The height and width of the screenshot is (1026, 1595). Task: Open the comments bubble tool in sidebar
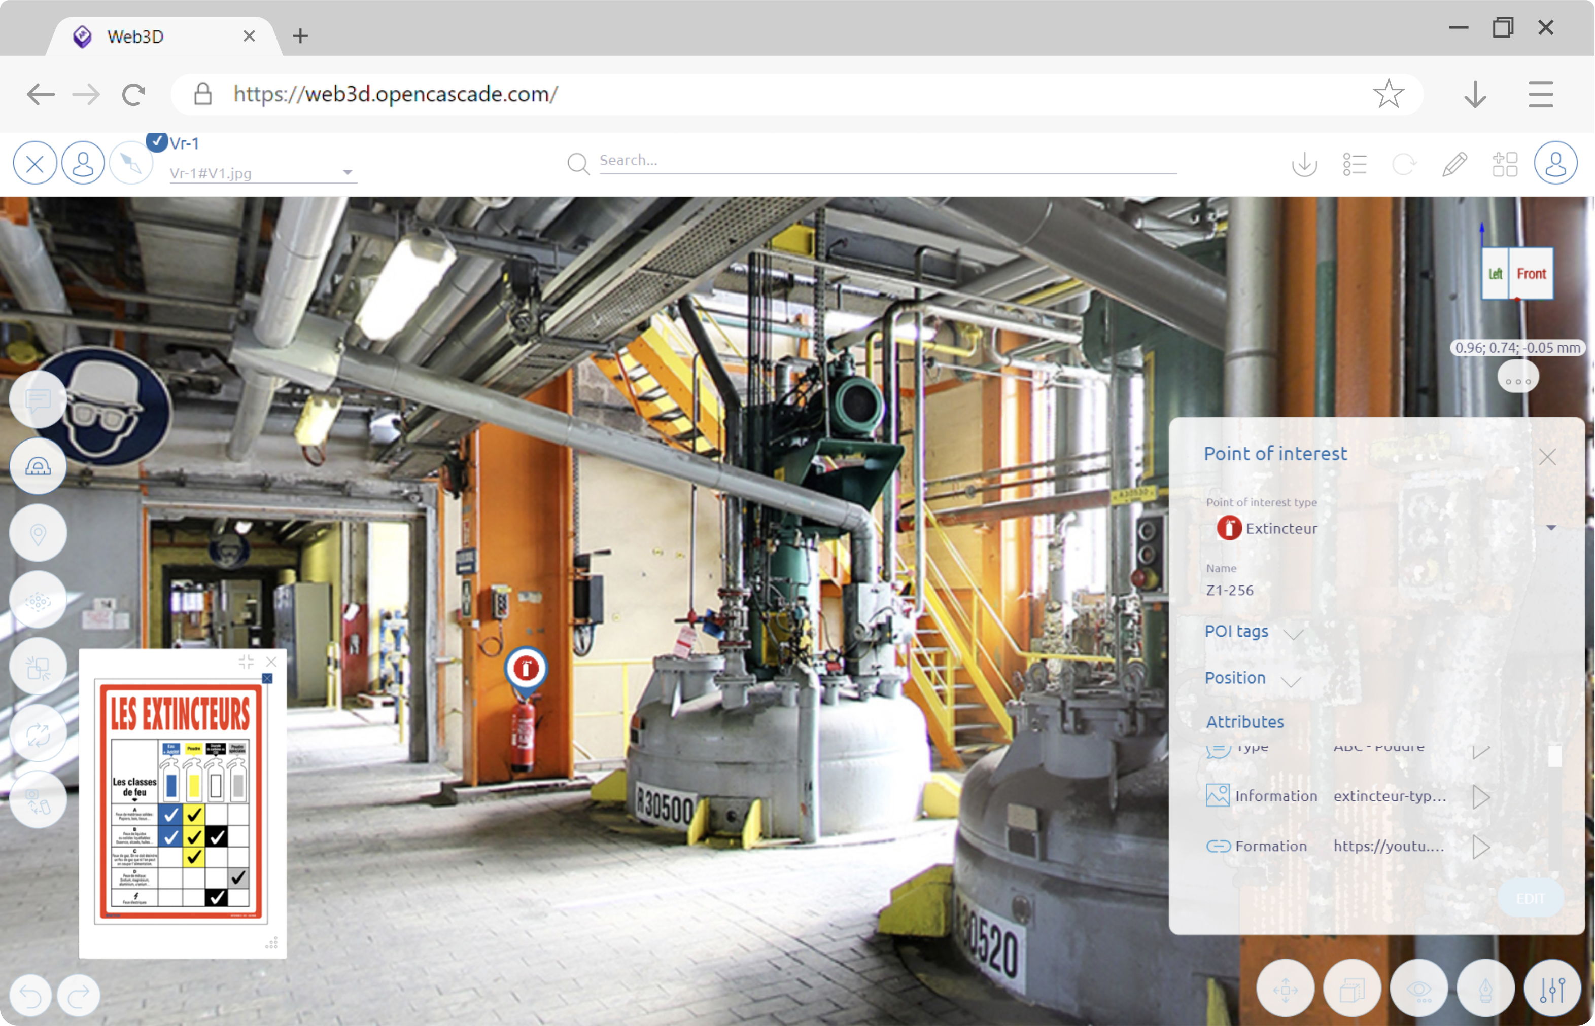38,400
